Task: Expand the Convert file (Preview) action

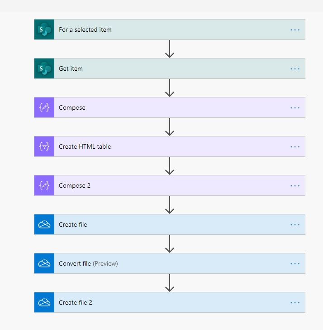Action: tap(170, 263)
